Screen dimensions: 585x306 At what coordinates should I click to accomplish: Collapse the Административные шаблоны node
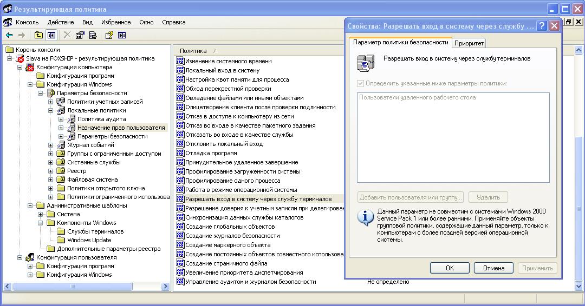[30, 205]
